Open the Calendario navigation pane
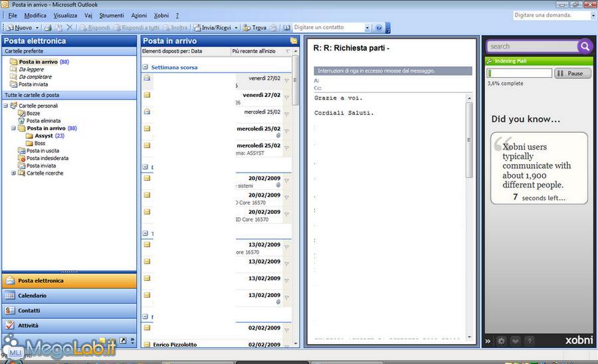 coord(32,296)
